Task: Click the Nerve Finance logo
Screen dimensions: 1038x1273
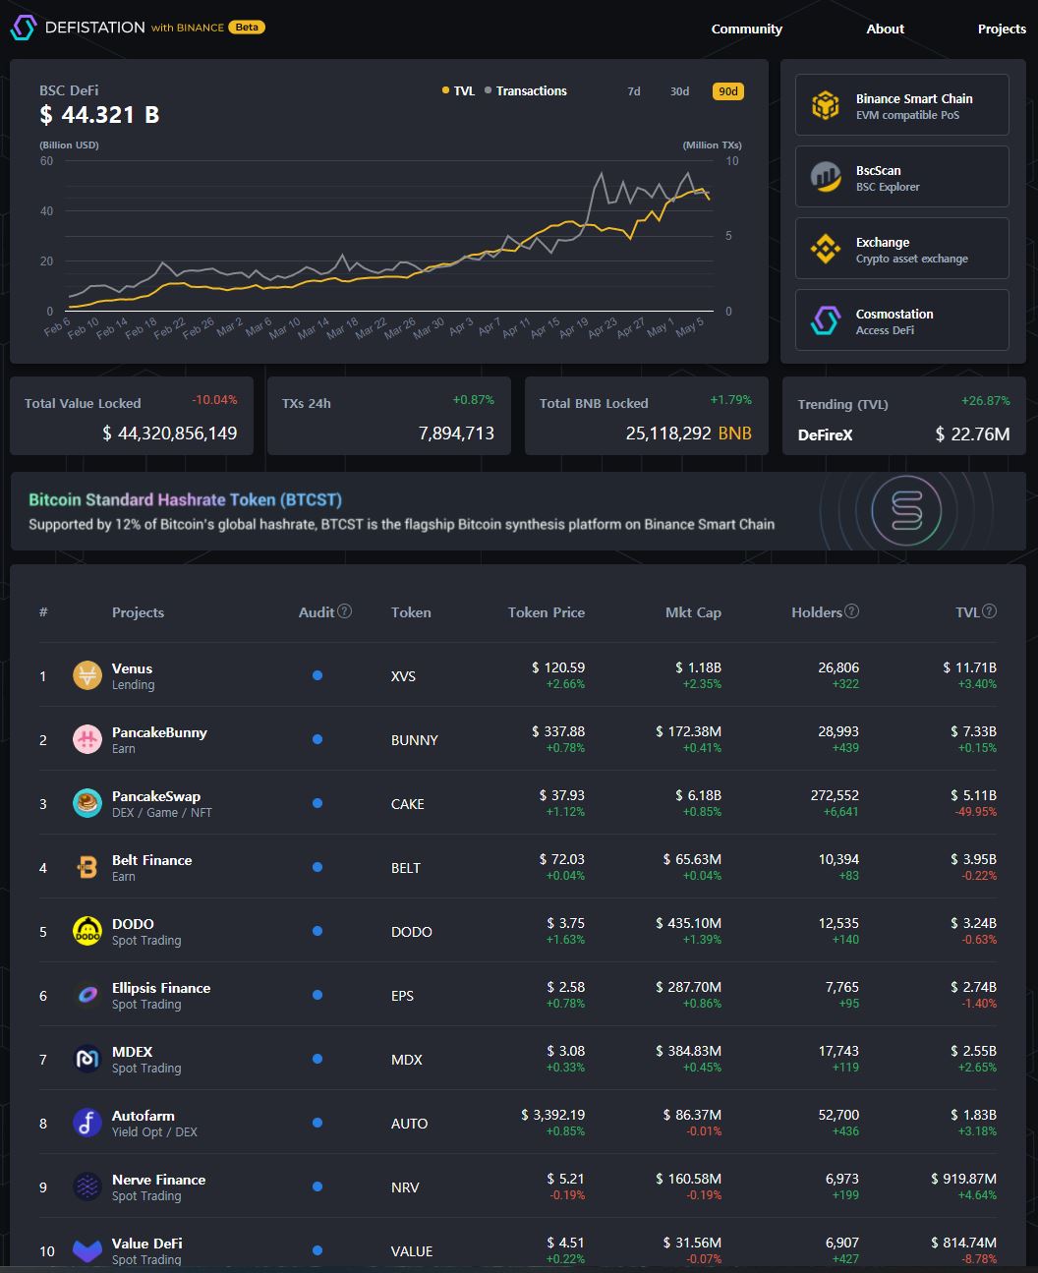Action: pyautogui.click(x=87, y=1186)
